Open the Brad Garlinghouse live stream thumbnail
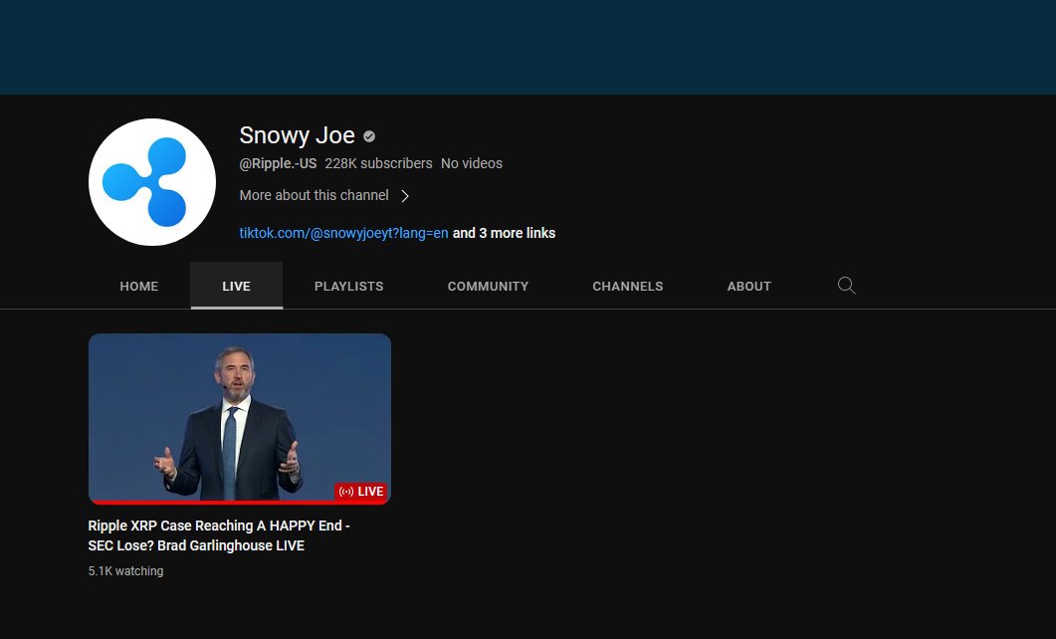This screenshot has height=639, width=1056. click(x=240, y=419)
